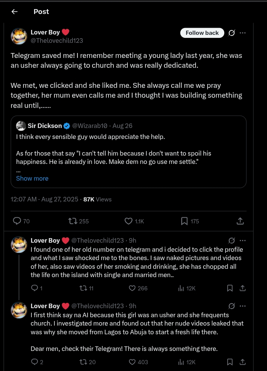Like the first reply with 266 likes
Screen dimensions: 267x371
click(132, 288)
